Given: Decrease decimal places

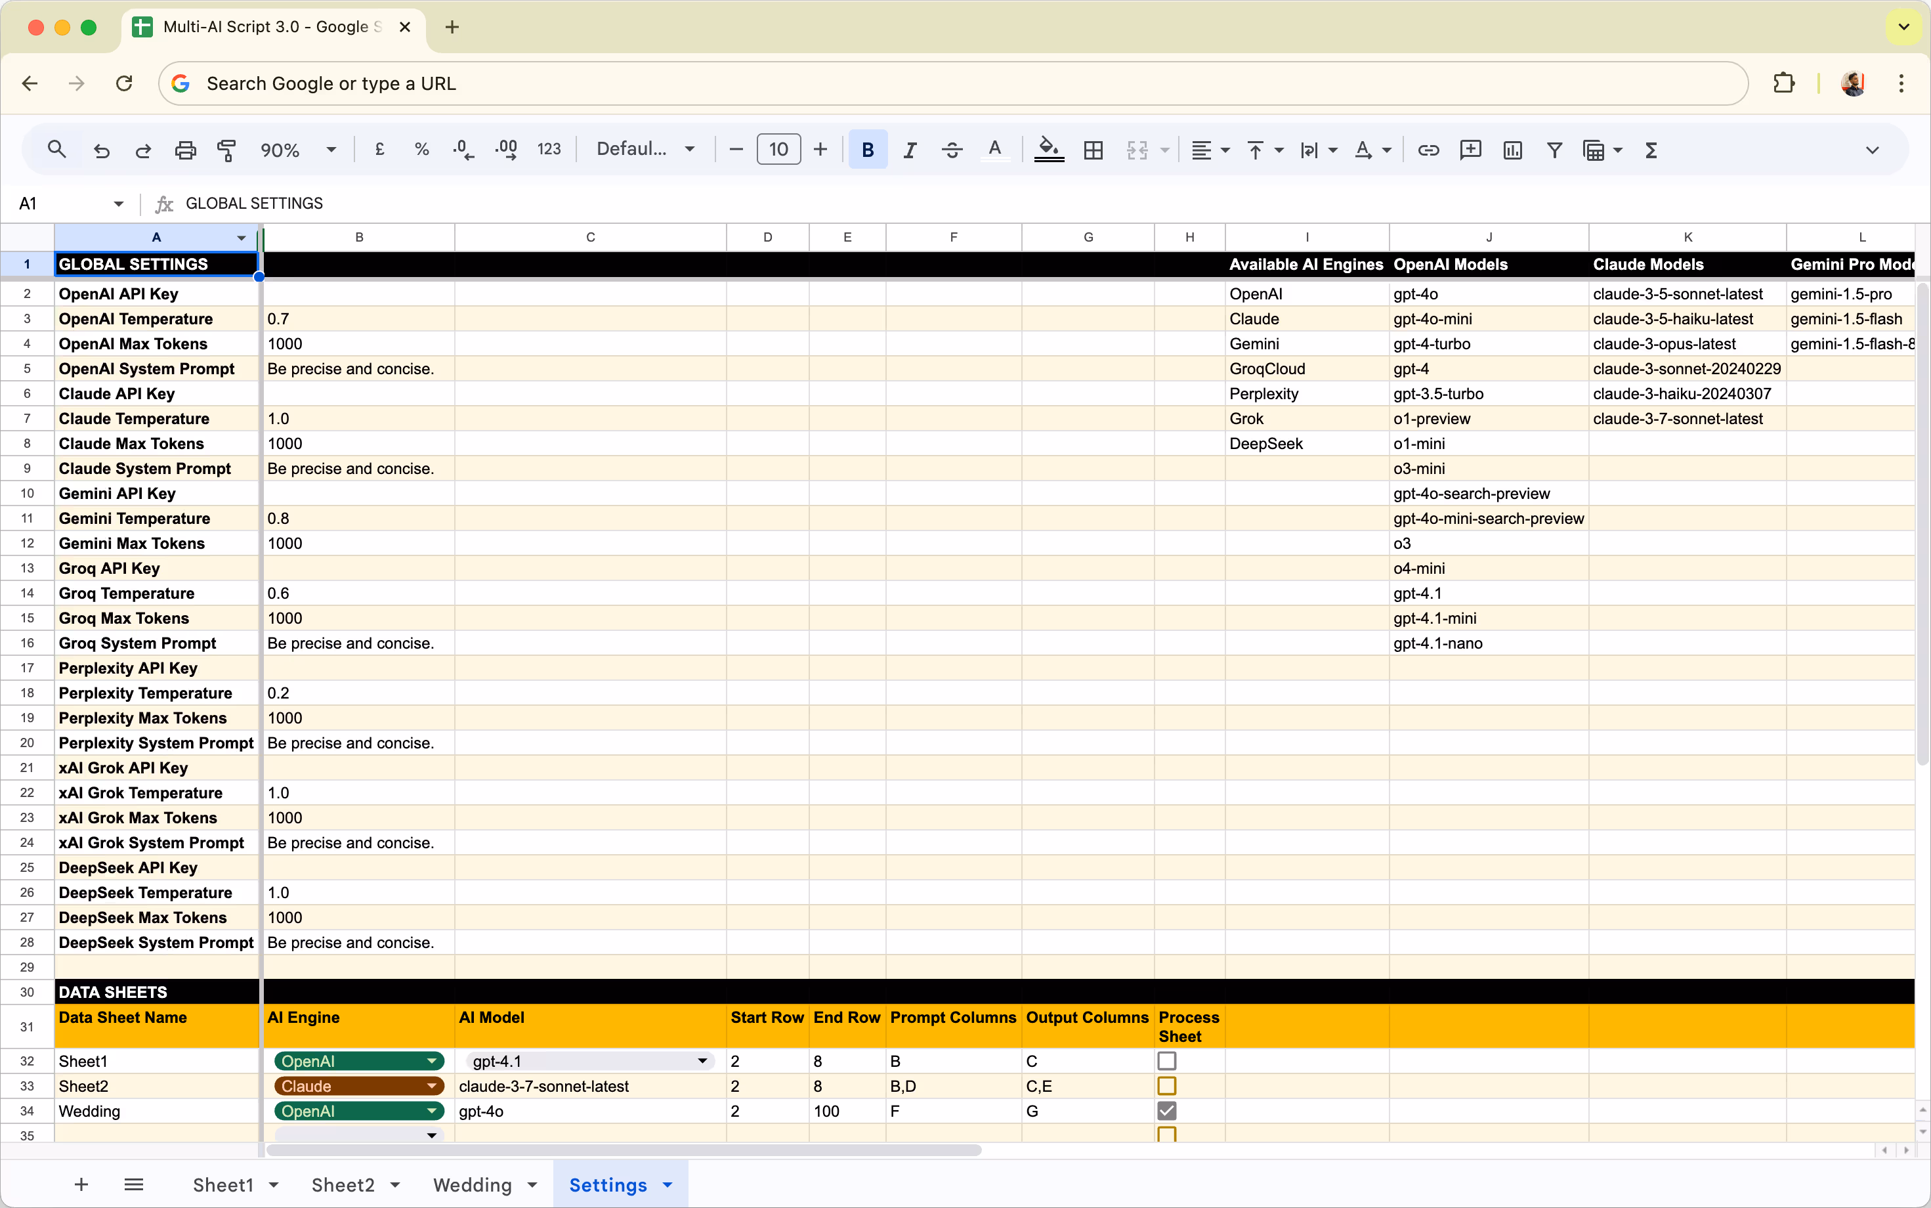Looking at the screenshot, I should coord(463,150).
